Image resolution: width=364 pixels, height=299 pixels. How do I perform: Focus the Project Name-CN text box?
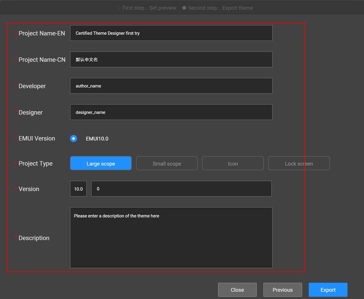tap(171, 59)
